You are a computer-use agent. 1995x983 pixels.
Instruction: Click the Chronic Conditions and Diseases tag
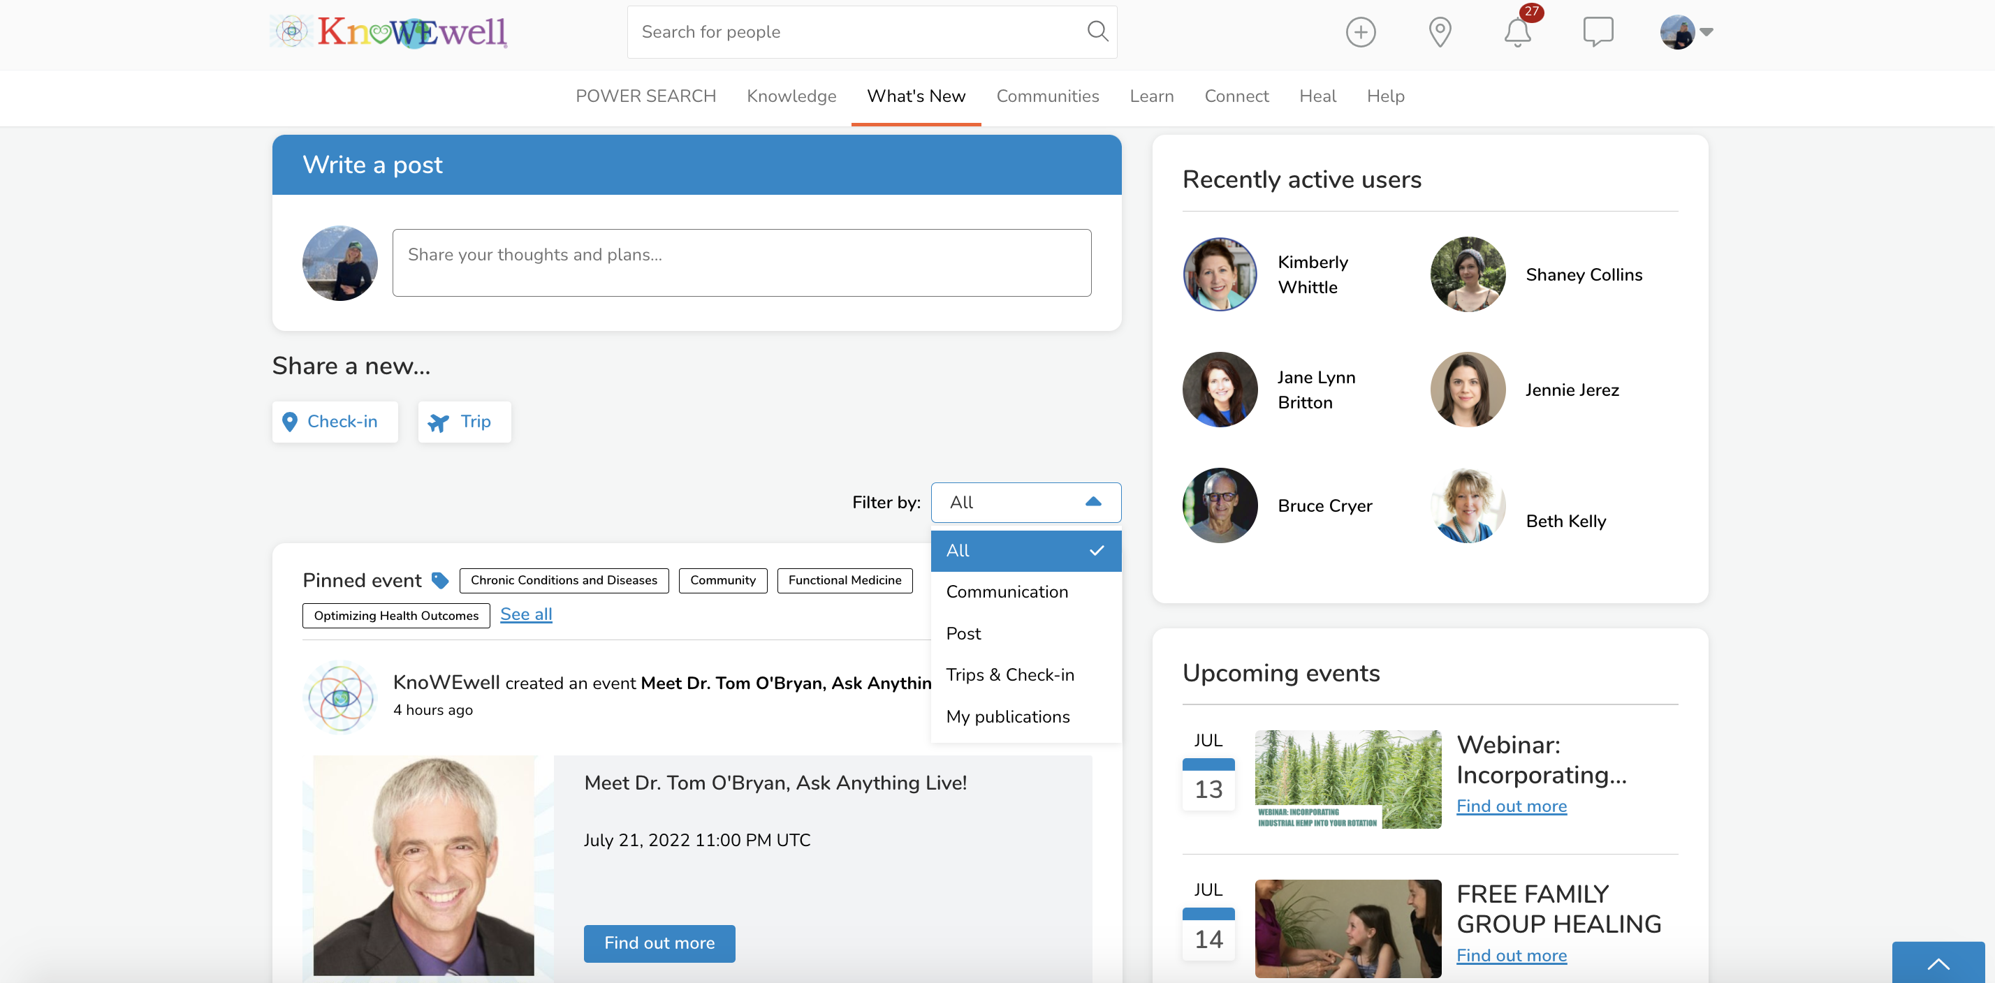click(564, 579)
